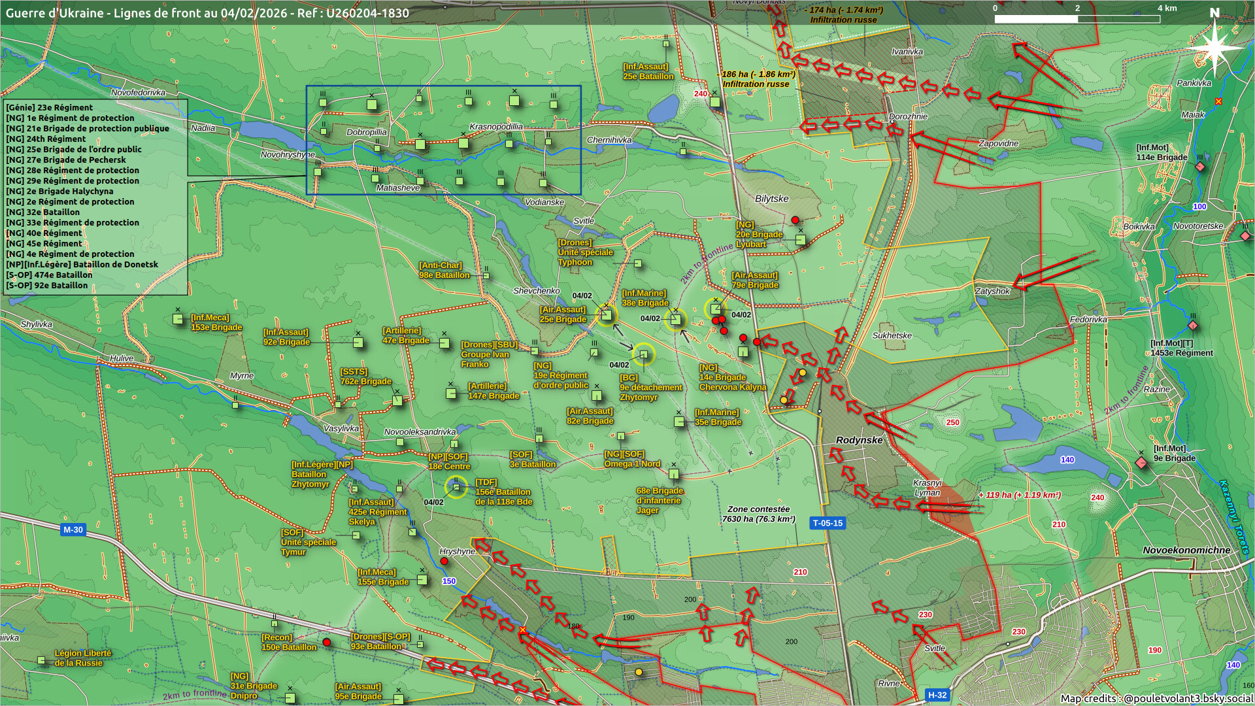Click the Rodynske town label
Screen dimensions: 1255x706
click(859, 440)
